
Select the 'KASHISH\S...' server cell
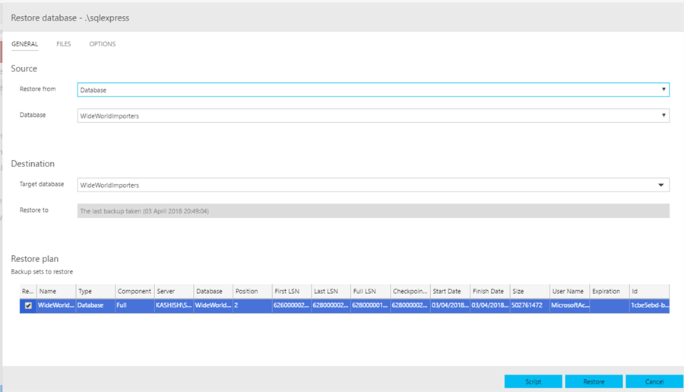click(x=174, y=305)
